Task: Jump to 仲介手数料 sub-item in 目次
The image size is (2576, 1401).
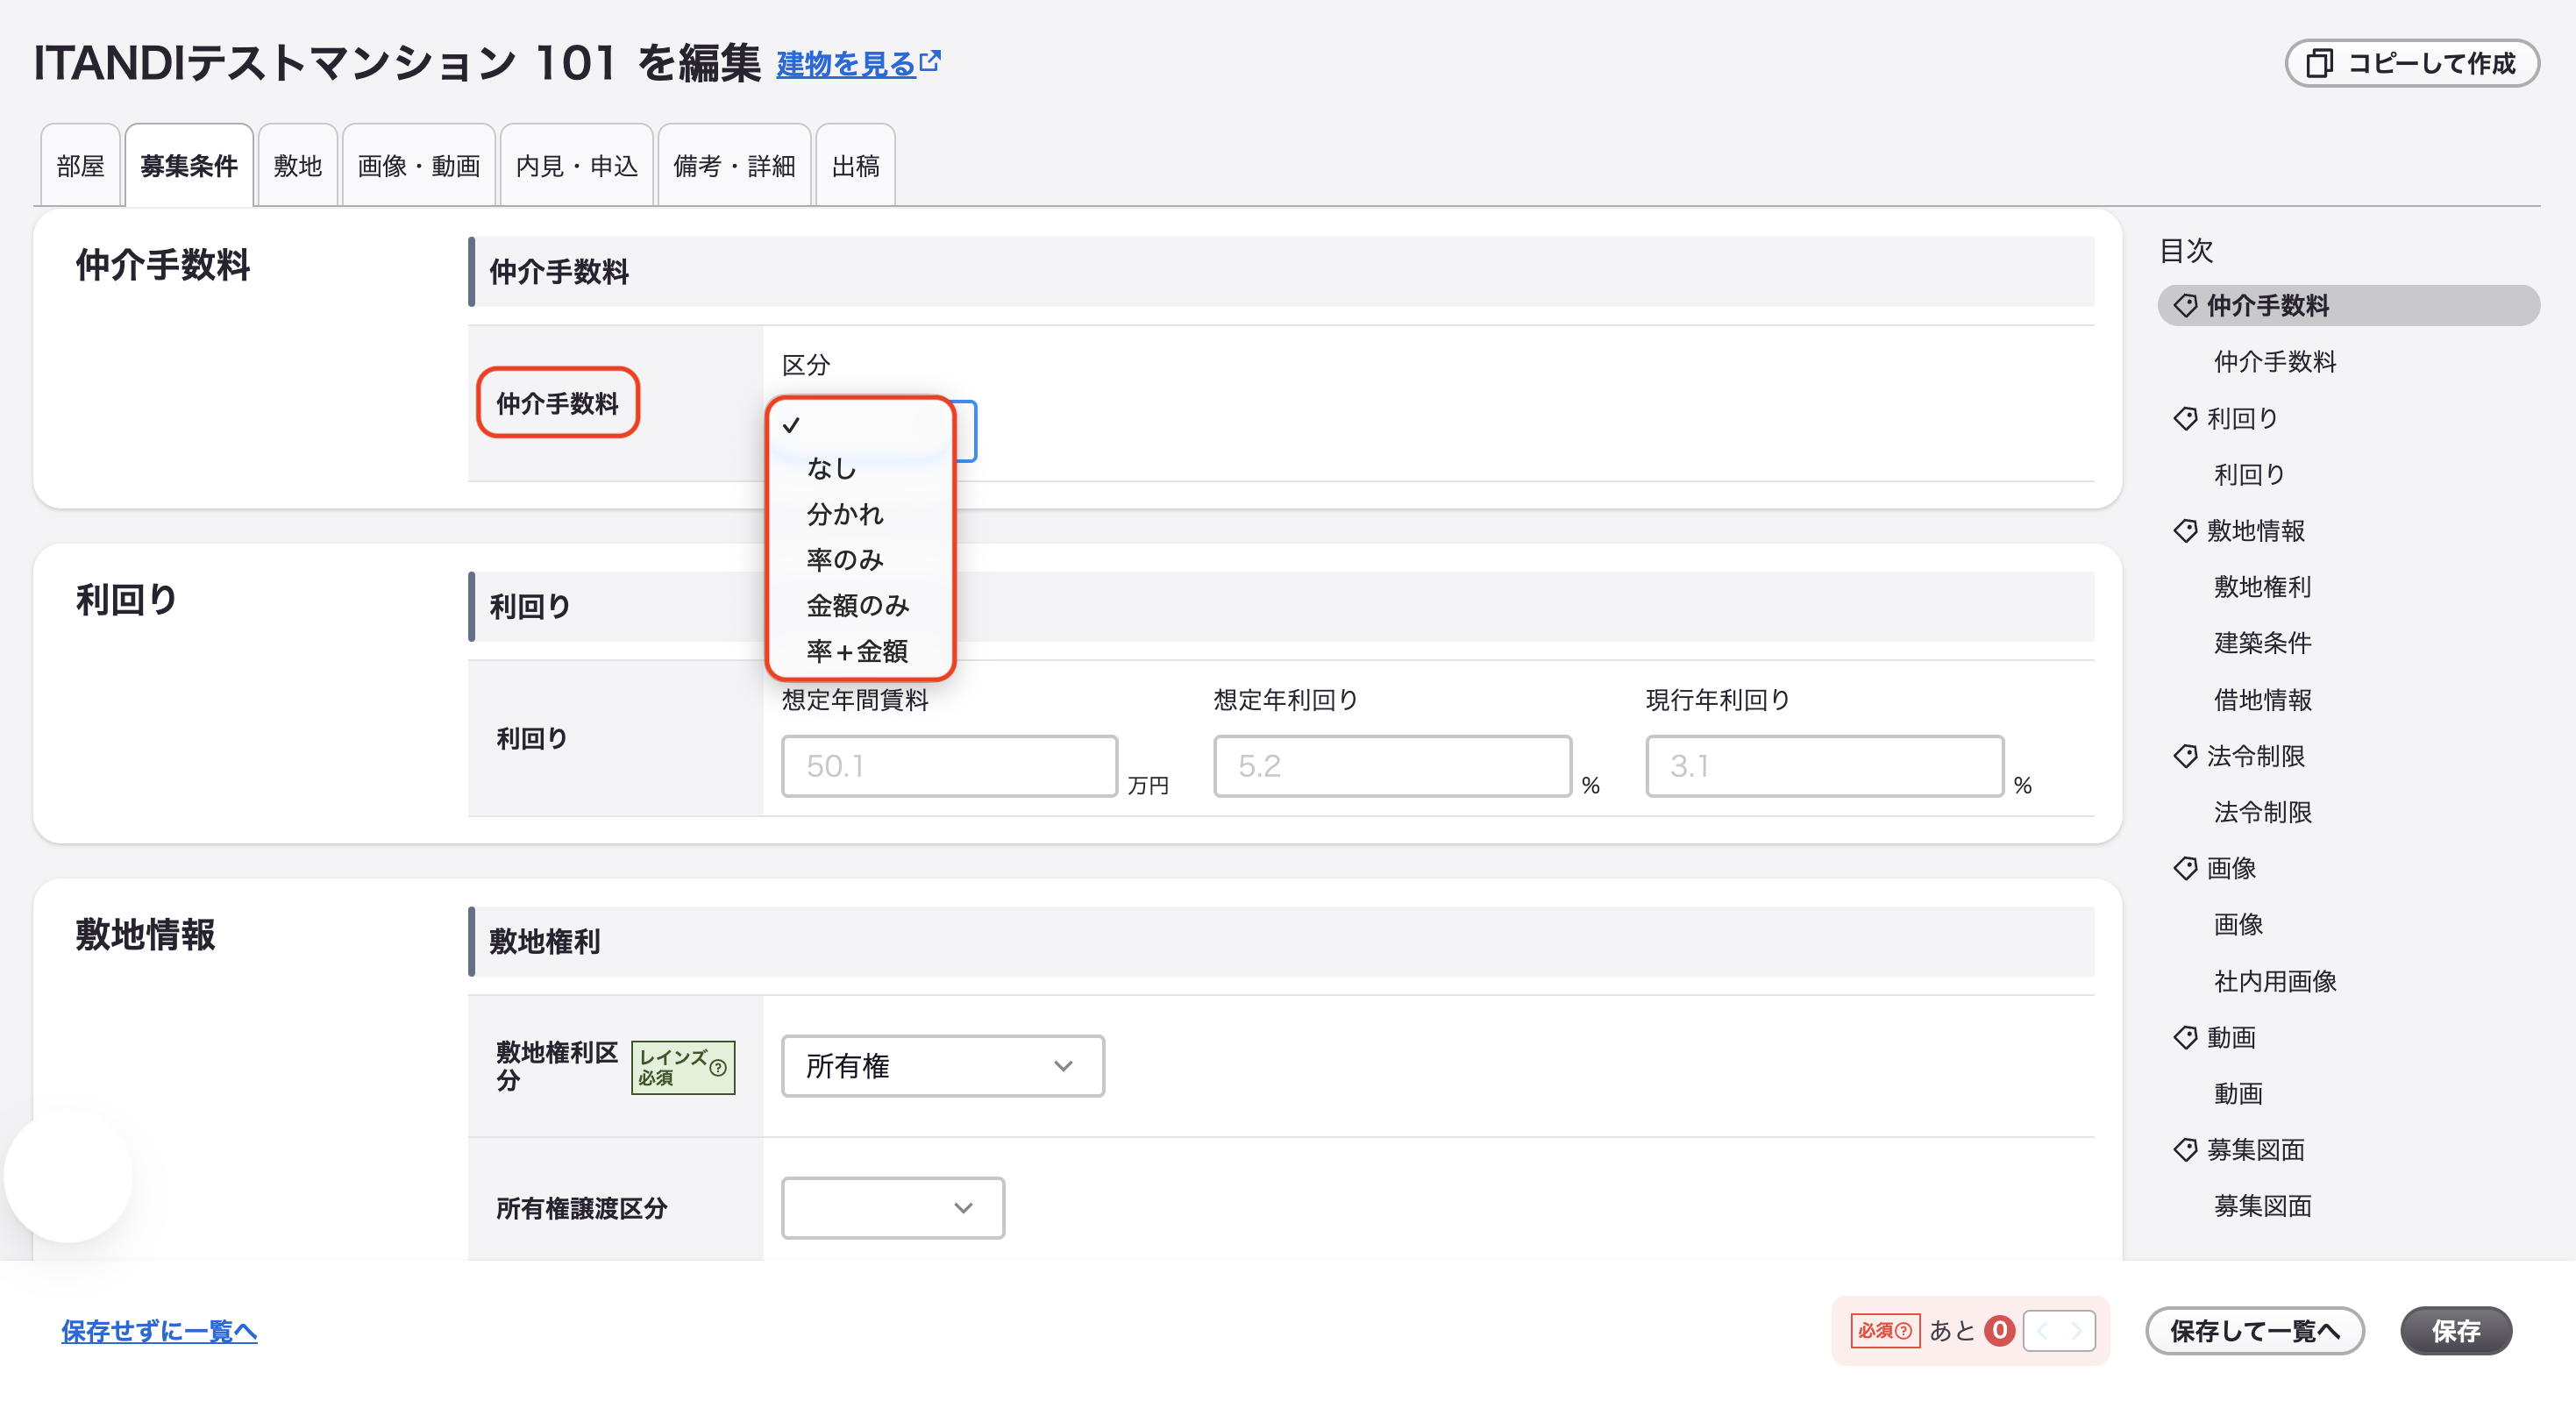Action: click(2275, 361)
